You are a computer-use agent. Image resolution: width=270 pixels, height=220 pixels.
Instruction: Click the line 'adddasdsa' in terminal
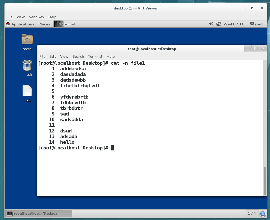(73, 69)
